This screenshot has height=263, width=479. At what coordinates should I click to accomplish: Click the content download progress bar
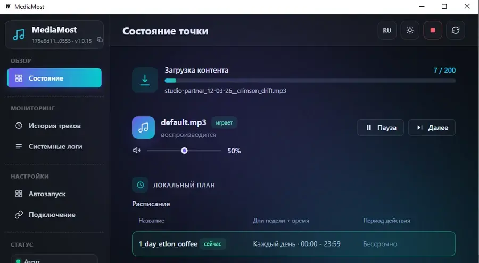[x=310, y=81]
